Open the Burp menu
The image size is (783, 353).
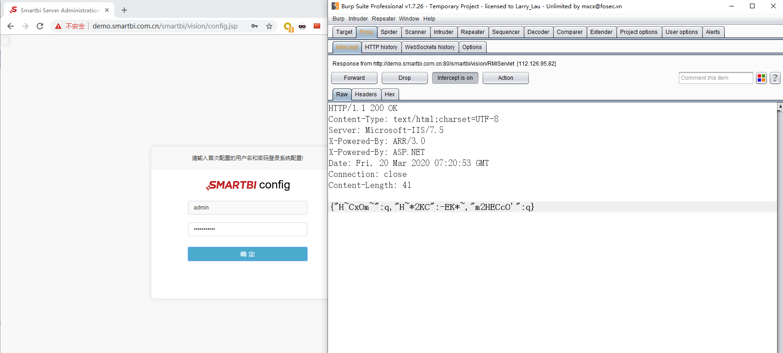tap(338, 19)
